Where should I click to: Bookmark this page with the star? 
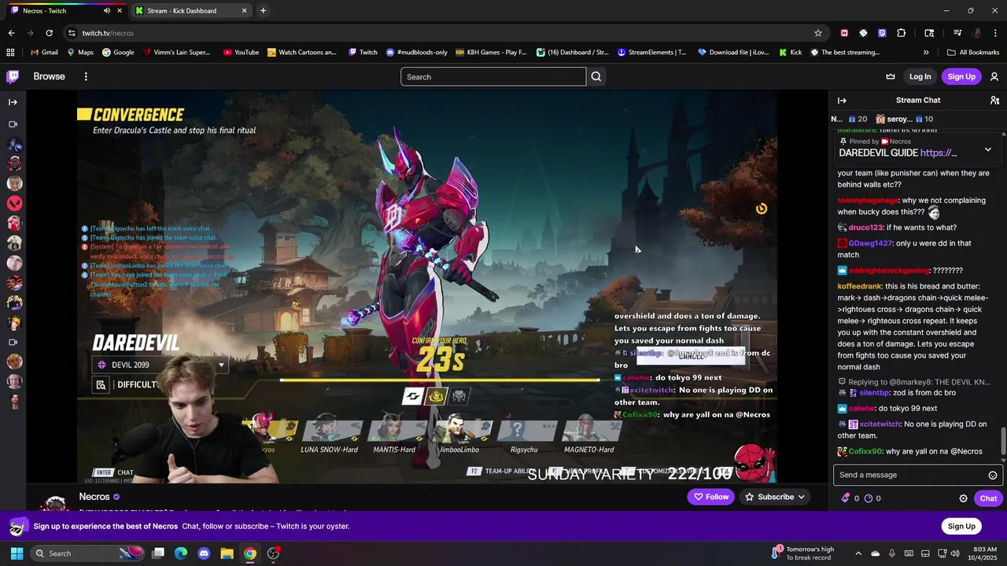(x=818, y=33)
